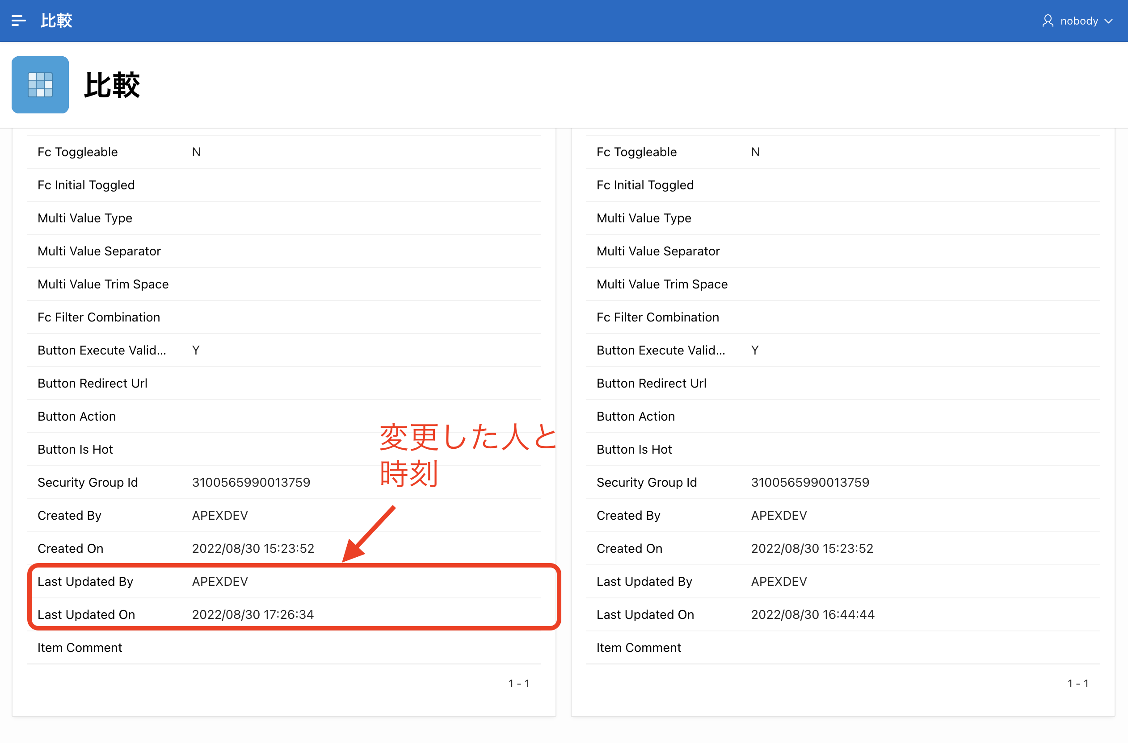This screenshot has width=1128, height=743.
Task: Click right Created By APEXDEV value
Action: point(779,515)
